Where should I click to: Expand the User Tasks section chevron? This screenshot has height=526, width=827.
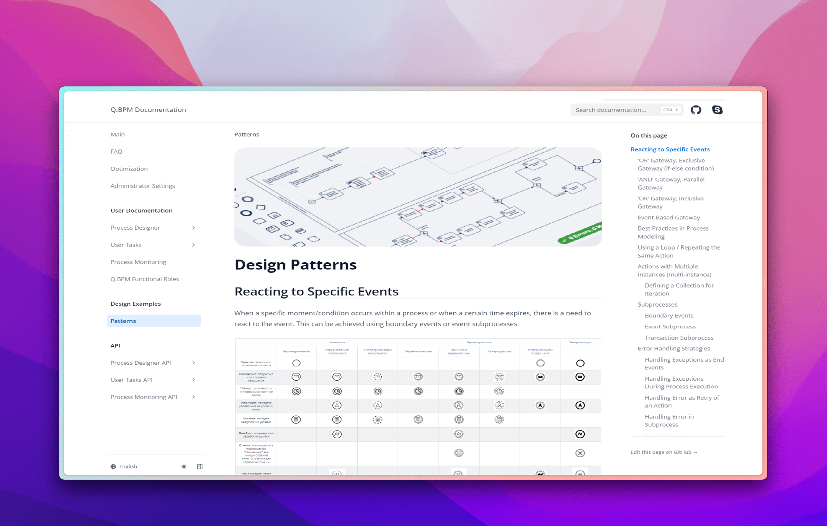tap(193, 245)
